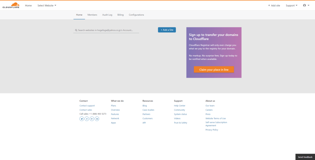Click the Cloudflare logo
Viewport: 315px width, 160px height.
[11, 6]
